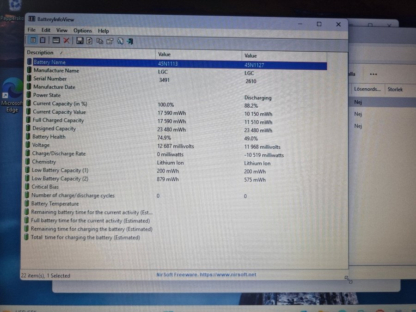Click the battery icon beside Manufacture Name
Image resolution: width=416 pixels, height=312 pixels.
click(29, 70)
